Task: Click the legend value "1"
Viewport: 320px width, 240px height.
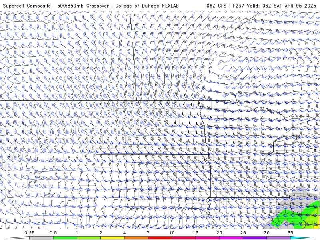Action: [x=77, y=233]
